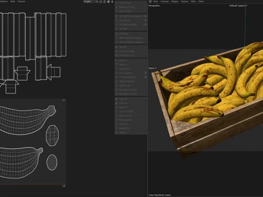Run the Line Up UV command
This screenshot has height=197, width=263.
tap(131, 68)
